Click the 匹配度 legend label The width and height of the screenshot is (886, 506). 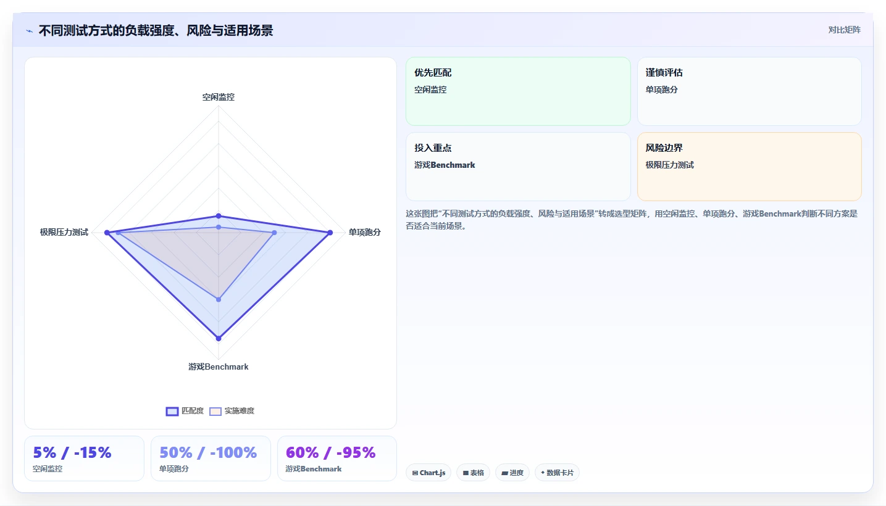coord(193,411)
